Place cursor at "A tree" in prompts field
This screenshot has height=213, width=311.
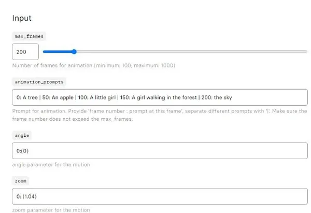pos(30,97)
